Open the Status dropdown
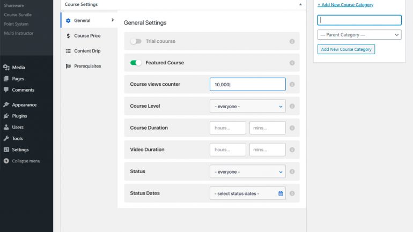This screenshot has width=413, height=232. point(248,171)
